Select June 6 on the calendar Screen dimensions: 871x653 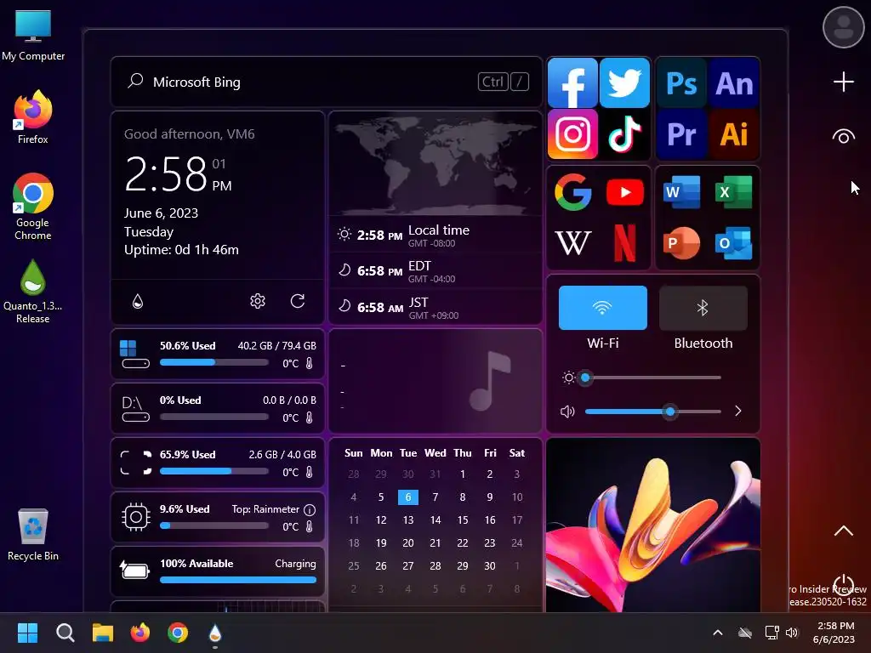(407, 497)
